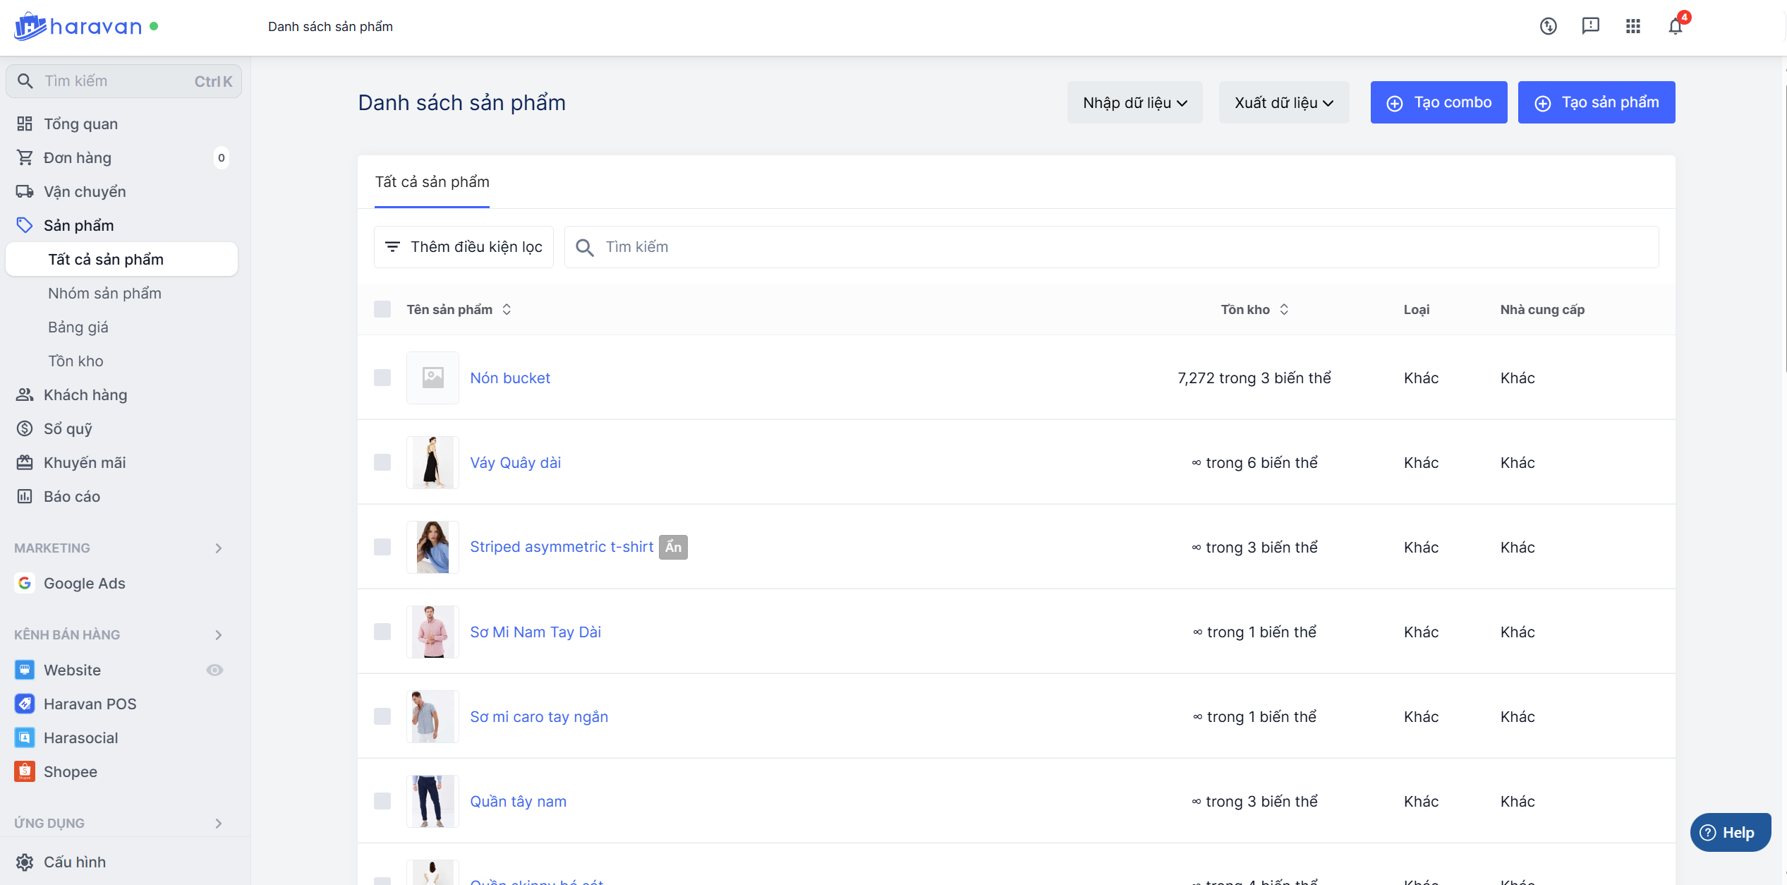This screenshot has width=1787, height=885.
Task: Open the notifications bell icon
Action: 1675,27
